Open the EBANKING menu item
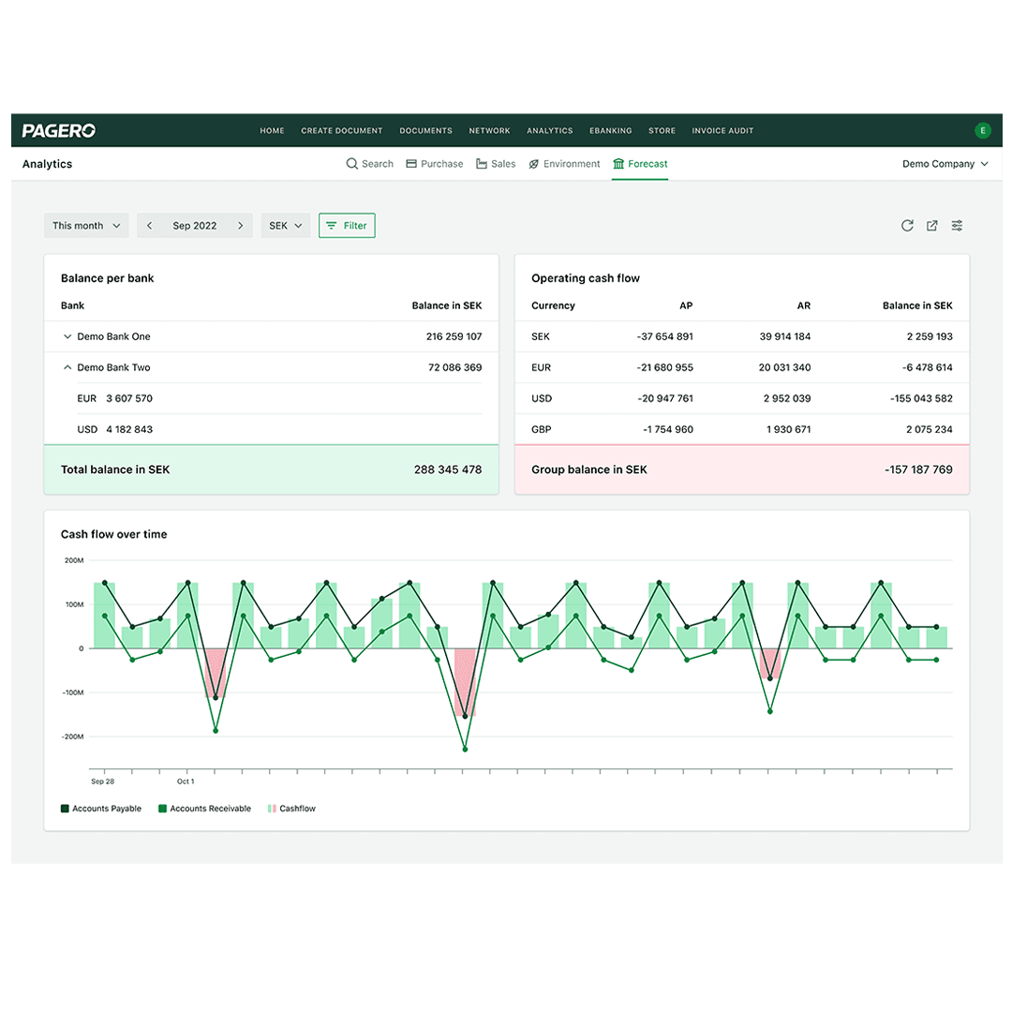 tap(611, 131)
